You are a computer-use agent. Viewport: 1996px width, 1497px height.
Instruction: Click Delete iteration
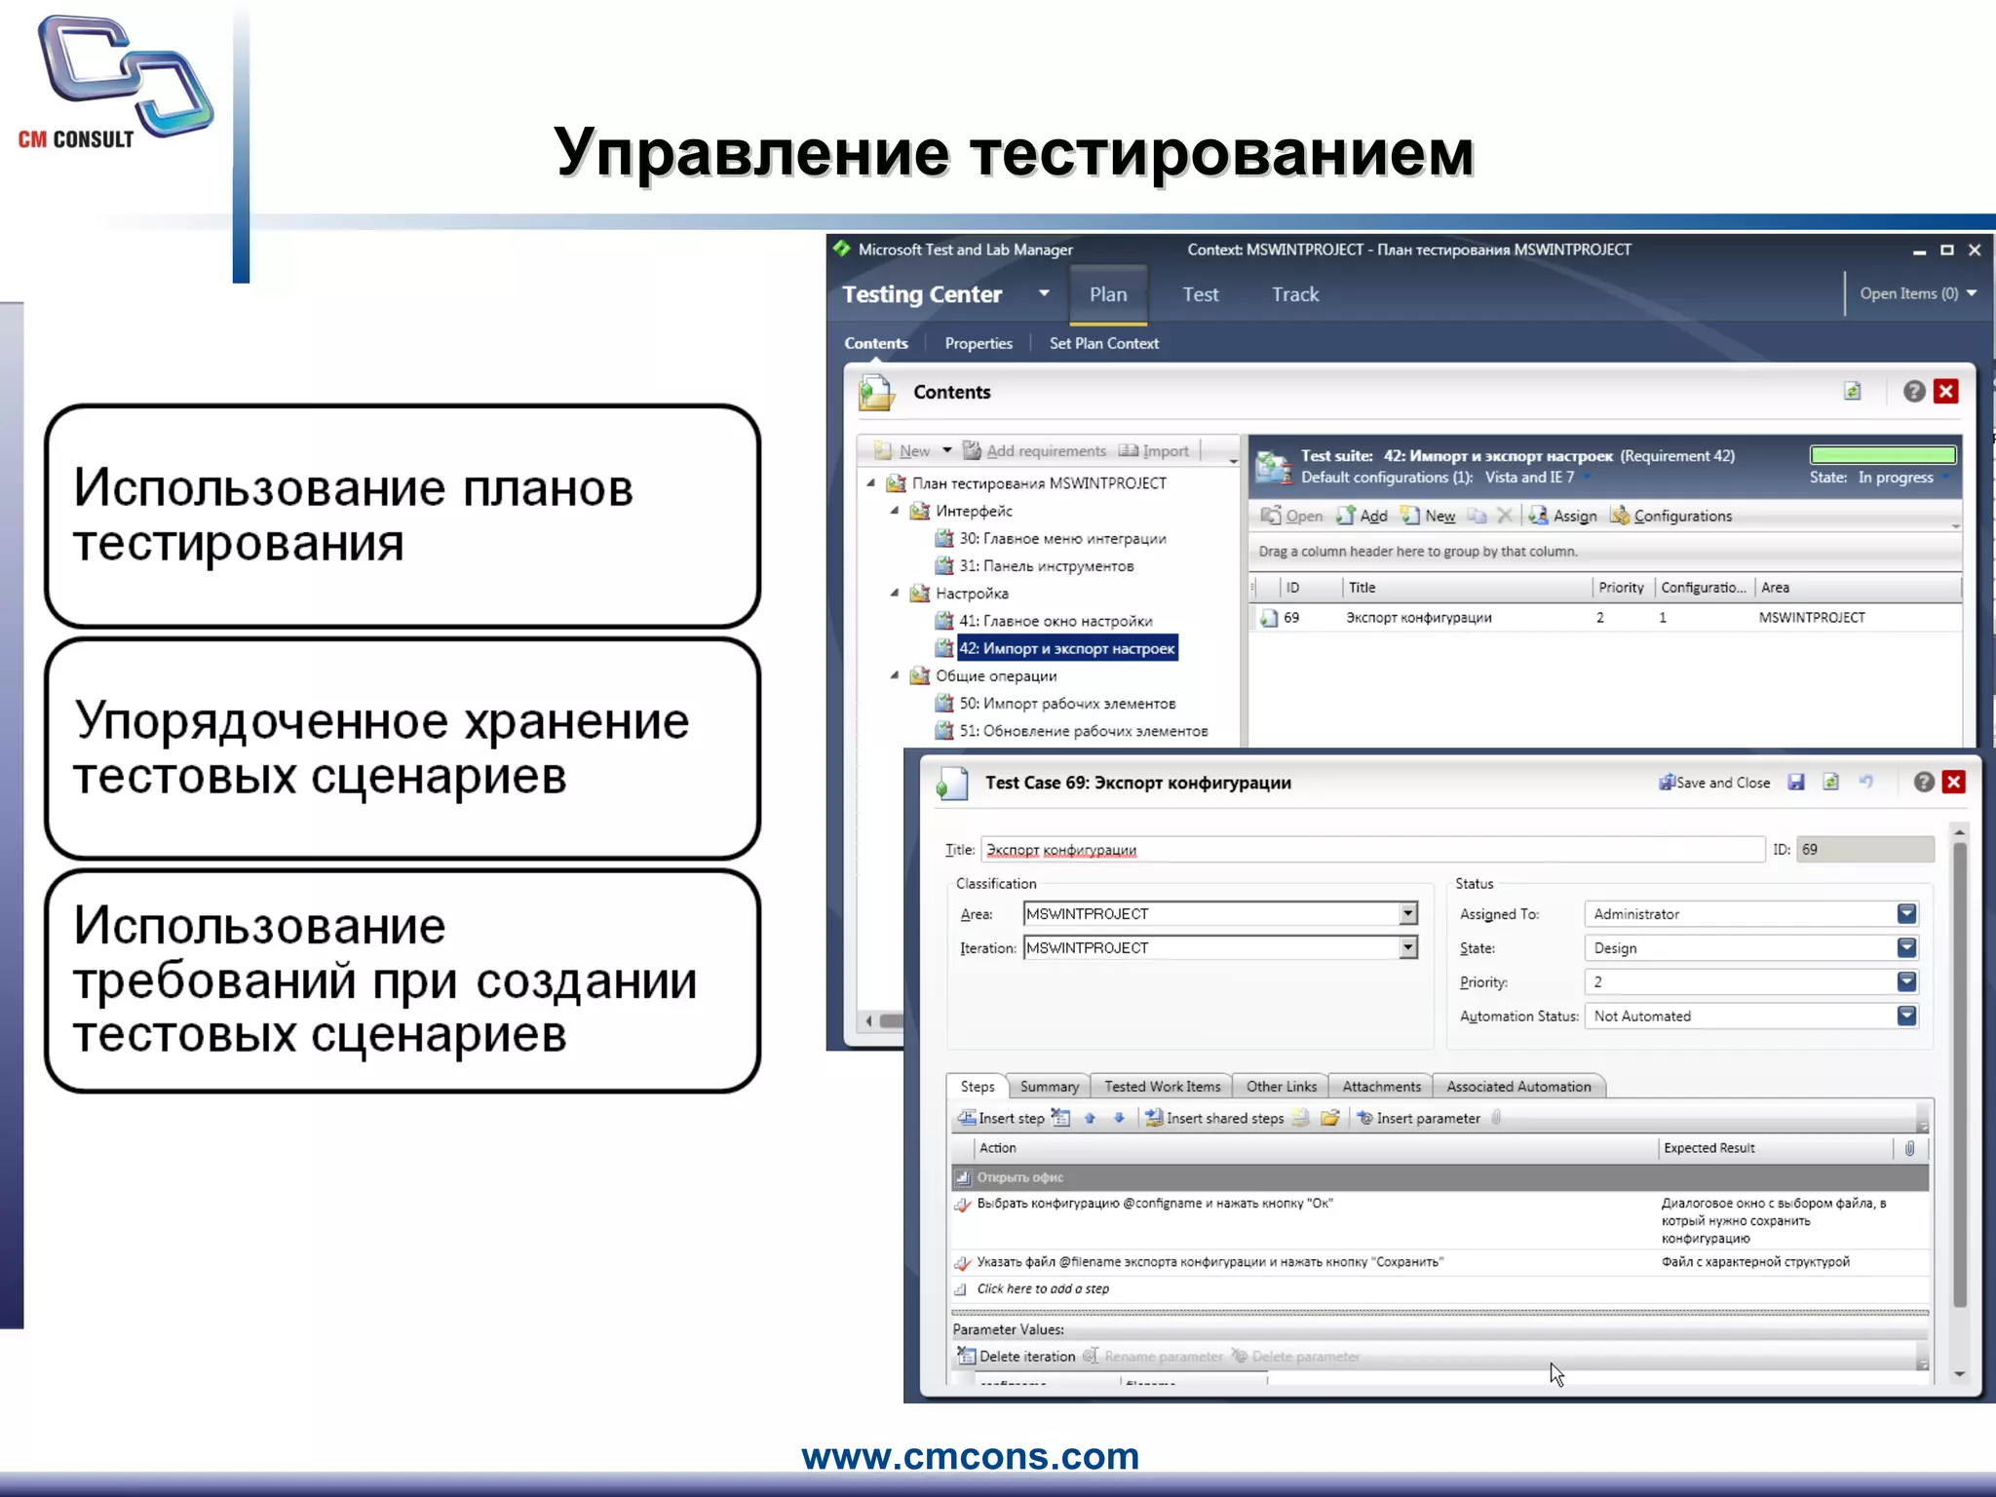coord(1017,1356)
